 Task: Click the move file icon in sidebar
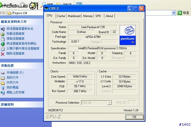pos(3,34)
